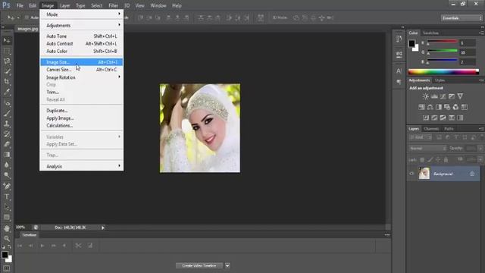Select the Hand tool
The width and height of the screenshot is (485, 273).
coord(7,228)
